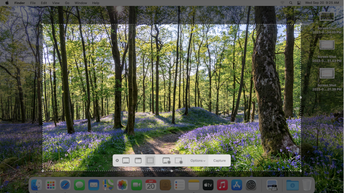Open the Apple menu

point(7,3)
